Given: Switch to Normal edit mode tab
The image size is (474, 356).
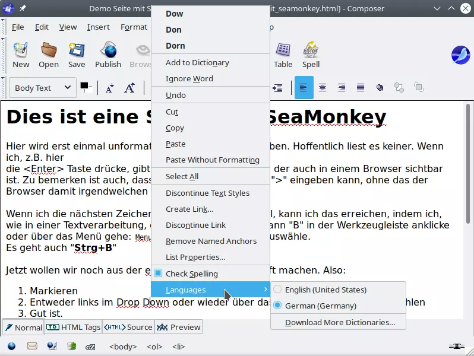Looking at the screenshot, I should tap(24, 327).
